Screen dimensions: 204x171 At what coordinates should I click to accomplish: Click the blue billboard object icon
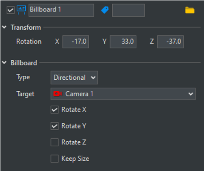pos(21,10)
